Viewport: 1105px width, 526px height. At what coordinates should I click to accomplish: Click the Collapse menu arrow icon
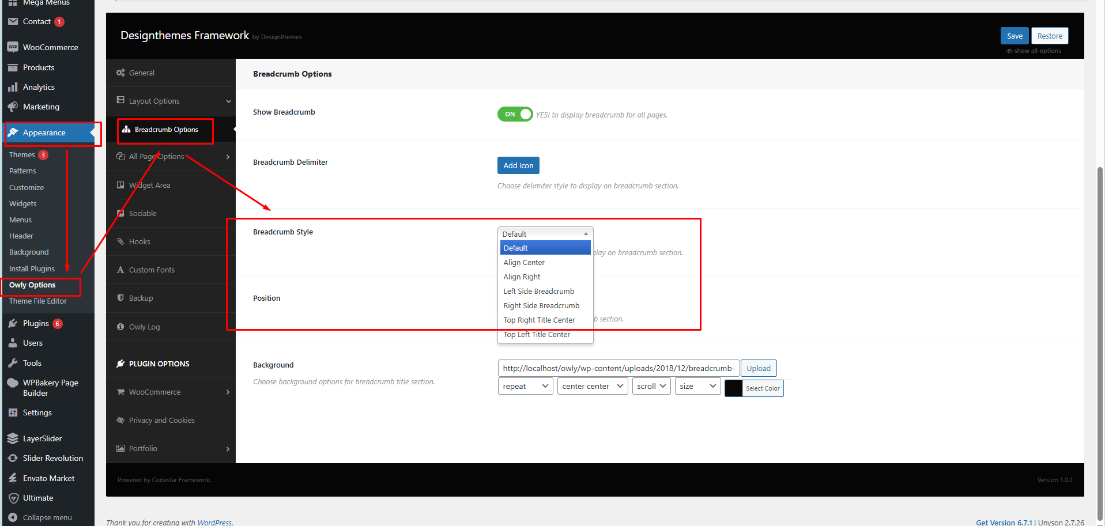click(13, 517)
